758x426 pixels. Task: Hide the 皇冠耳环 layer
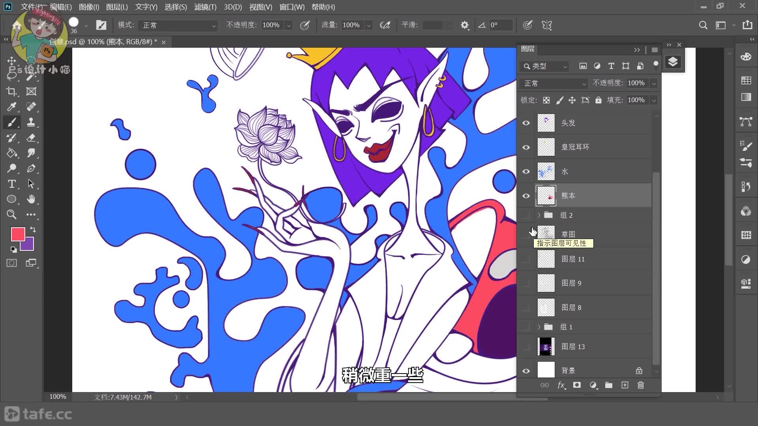point(526,147)
